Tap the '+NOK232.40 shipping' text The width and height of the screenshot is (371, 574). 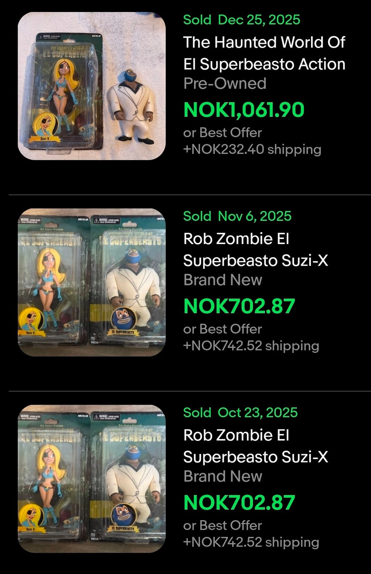(252, 149)
